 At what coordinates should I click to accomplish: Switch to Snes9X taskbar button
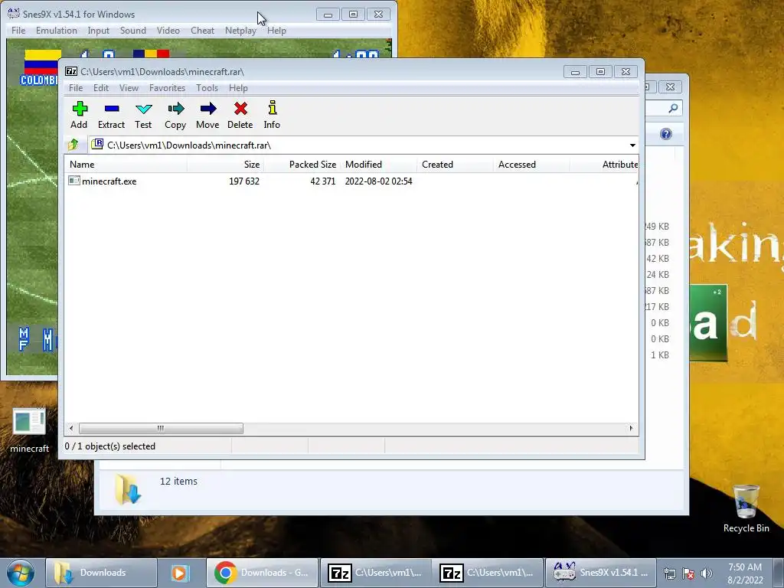[x=600, y=573]
